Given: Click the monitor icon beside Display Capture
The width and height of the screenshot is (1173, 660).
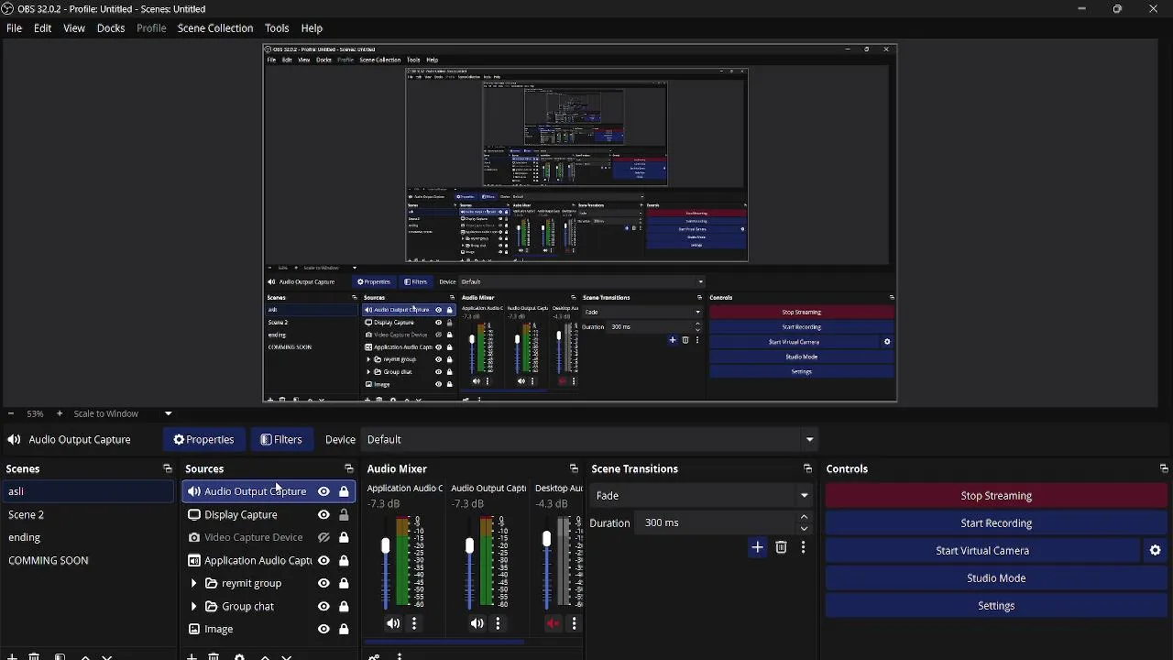Looking at the screenshot, I should pos(193,514).
